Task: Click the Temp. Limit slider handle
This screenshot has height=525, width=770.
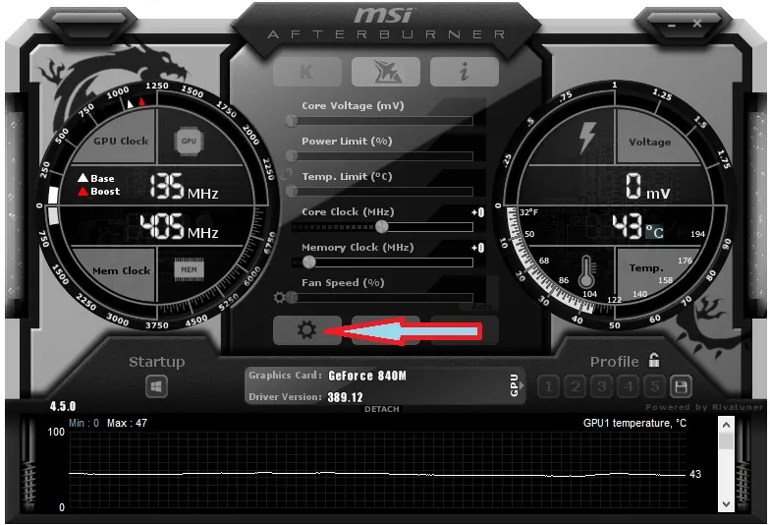Action: (x=293, y=191)
